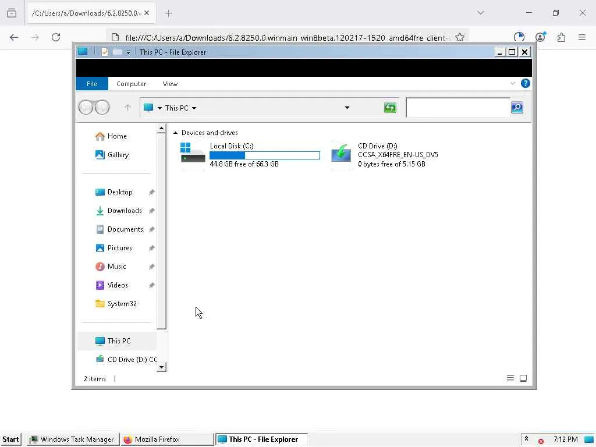Click navigation pane scrollbar up arrow
Viewport: 596px width, 447px height.
[x=161, y=129]
